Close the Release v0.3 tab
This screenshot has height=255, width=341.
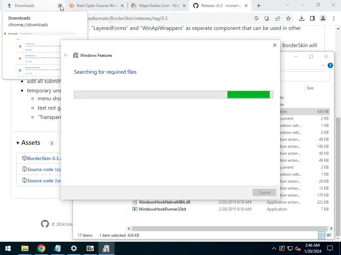tap(246, 6)
